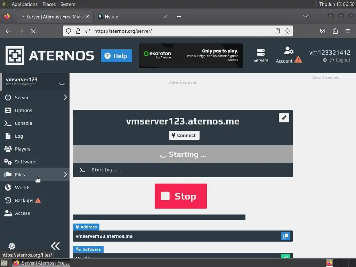The width and height of the screenshot is (356, 267).
Task: Open sidebar settings gear at bottom
Action: coord(12,246)
